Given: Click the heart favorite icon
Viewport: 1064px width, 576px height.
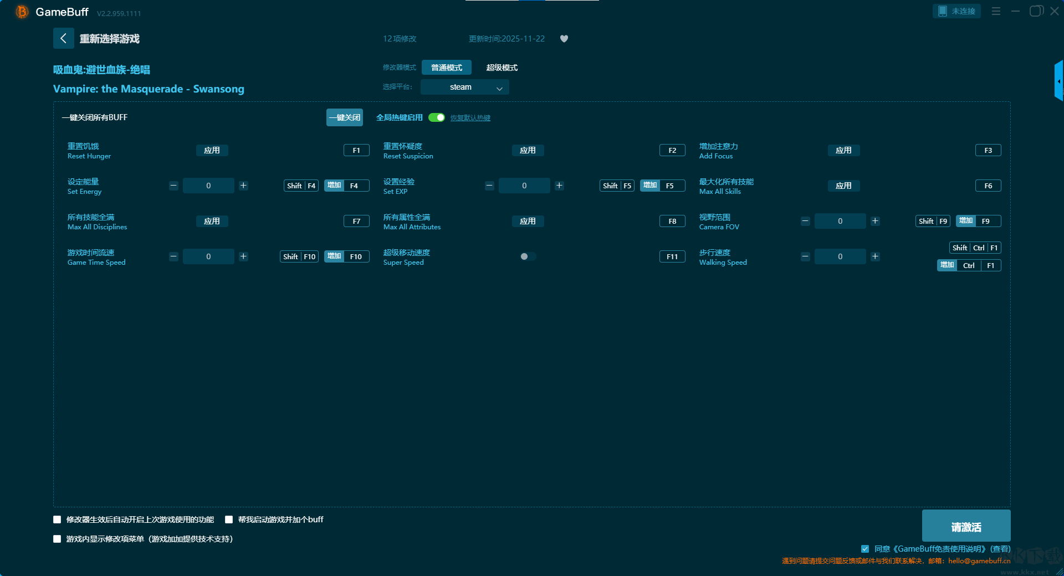Looking at the screenshot, I should pyautogui.click(x=564, y=39).
